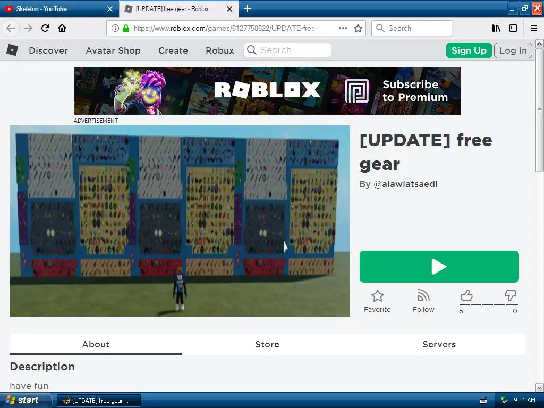The image size is (544, 408).
Task: Click the Sign Up button
Action: [469, 50]
